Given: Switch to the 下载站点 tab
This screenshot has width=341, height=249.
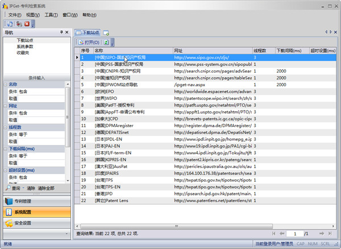Looking at the screenshot, I should coord(88,33).
